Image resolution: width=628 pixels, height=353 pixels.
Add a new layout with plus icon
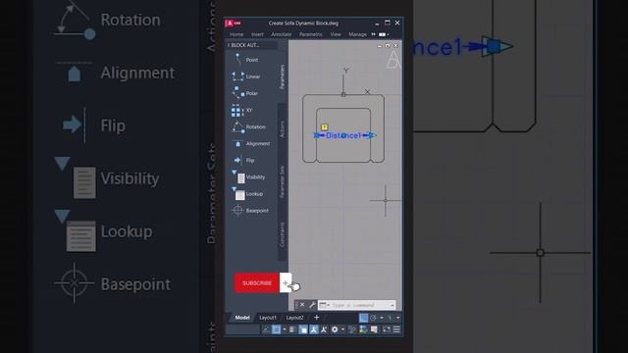click(x=316, y=318)
